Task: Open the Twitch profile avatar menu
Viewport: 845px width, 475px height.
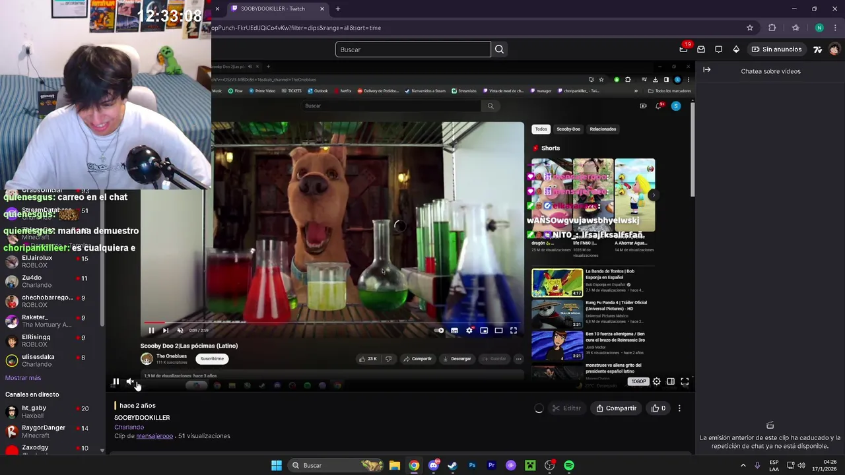Action: click(x=834, y=49)
